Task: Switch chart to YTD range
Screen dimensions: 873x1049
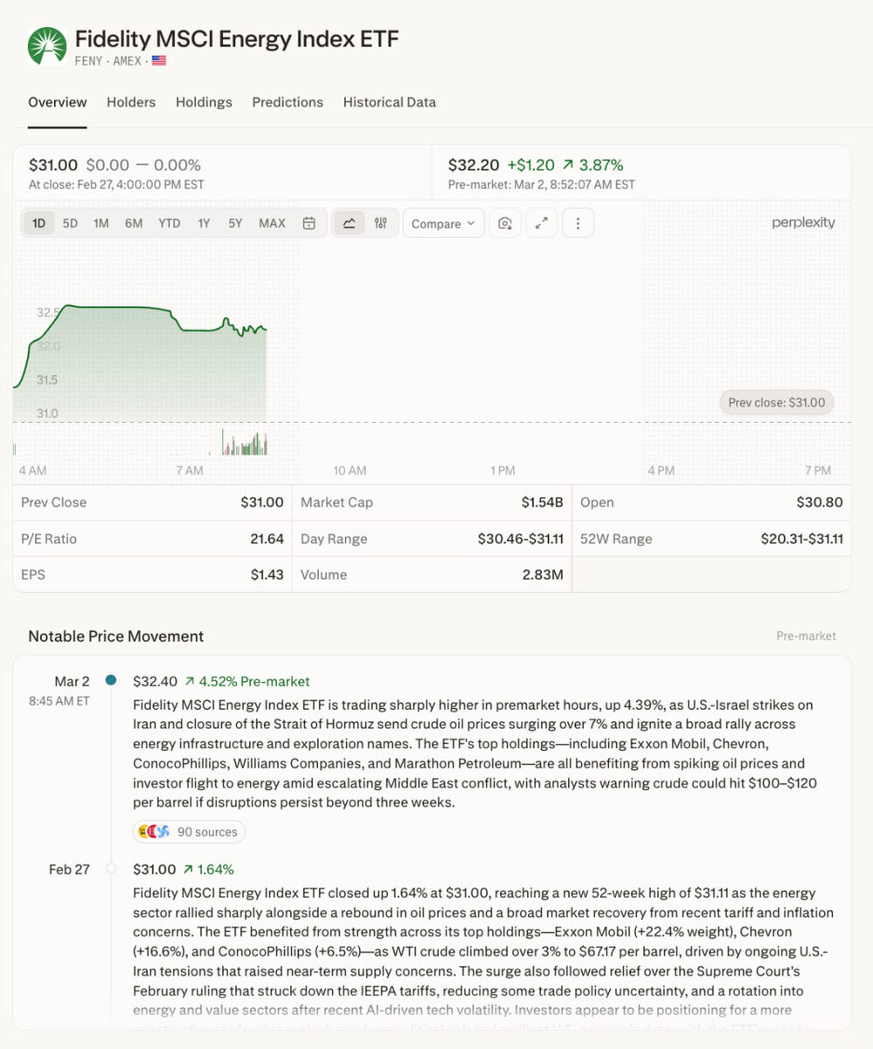Action: pyautogui.click(x=169, y=223)
